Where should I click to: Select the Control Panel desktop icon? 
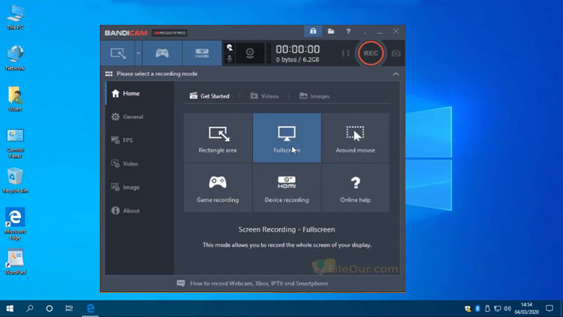pyautogui.click(x=15, y=143)
